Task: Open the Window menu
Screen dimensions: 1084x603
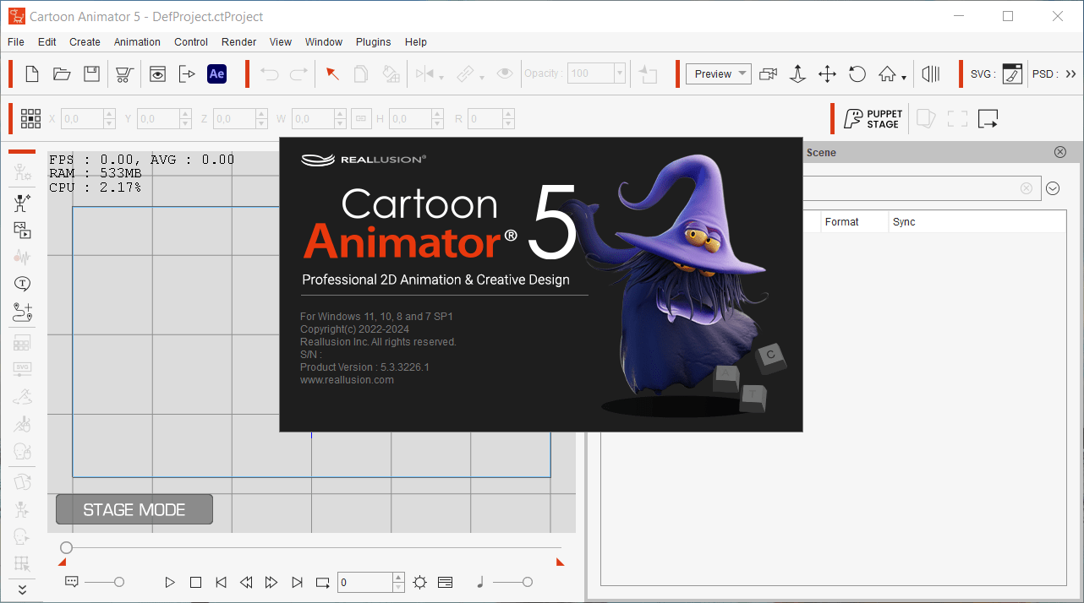Action: click(324, 41)
